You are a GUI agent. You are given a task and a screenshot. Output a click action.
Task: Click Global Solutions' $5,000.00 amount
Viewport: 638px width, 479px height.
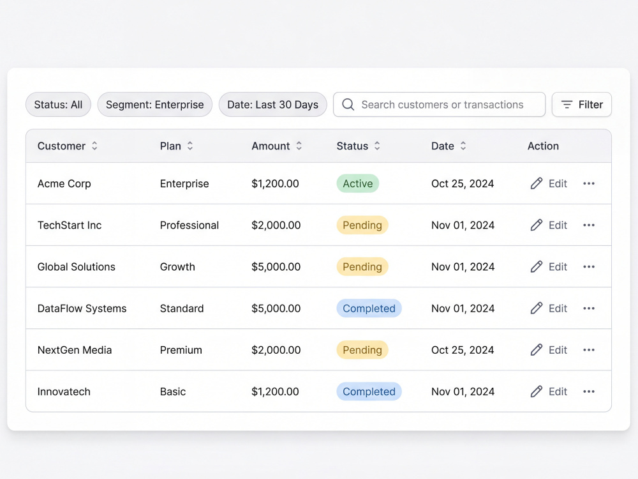click(276, 267)
